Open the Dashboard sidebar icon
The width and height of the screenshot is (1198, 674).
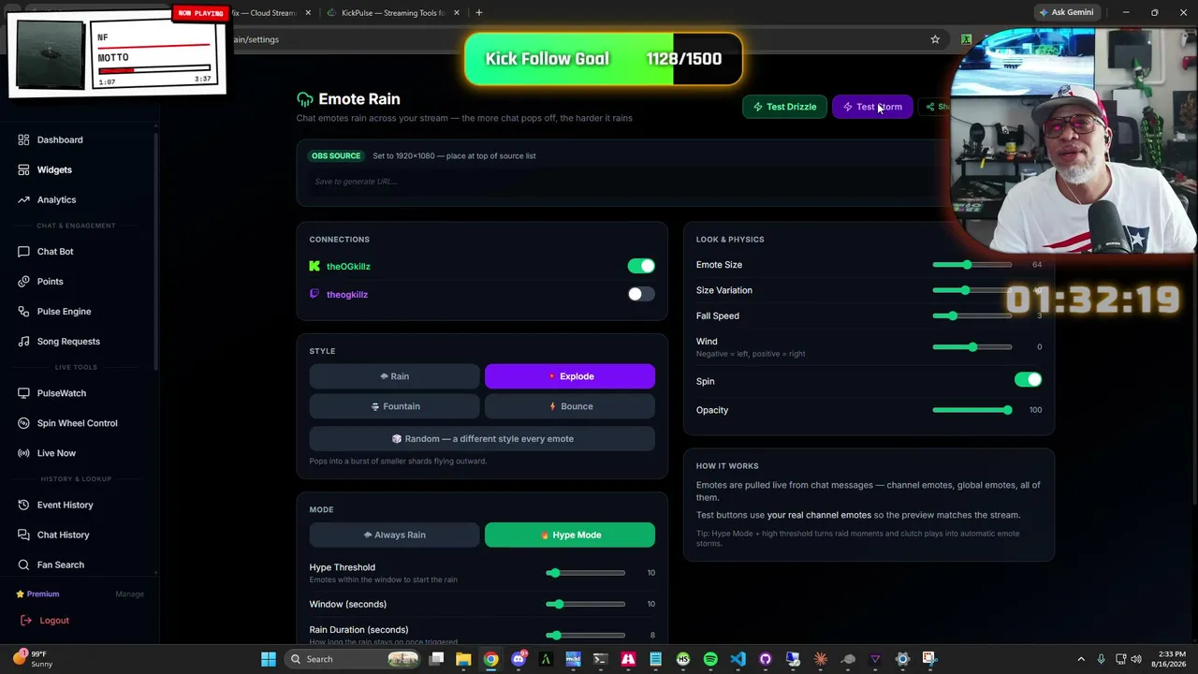(23, 139)
